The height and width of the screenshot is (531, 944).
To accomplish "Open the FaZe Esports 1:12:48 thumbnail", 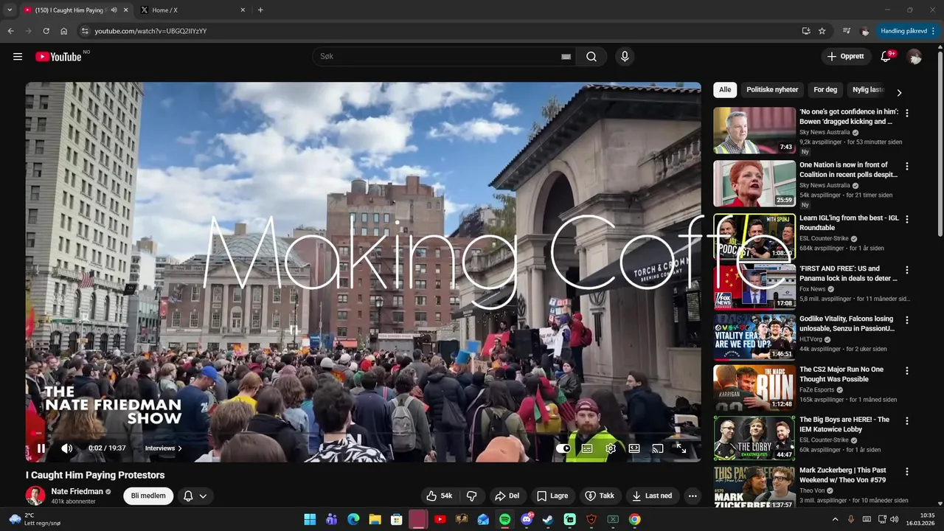I will (x=754, y=388).
